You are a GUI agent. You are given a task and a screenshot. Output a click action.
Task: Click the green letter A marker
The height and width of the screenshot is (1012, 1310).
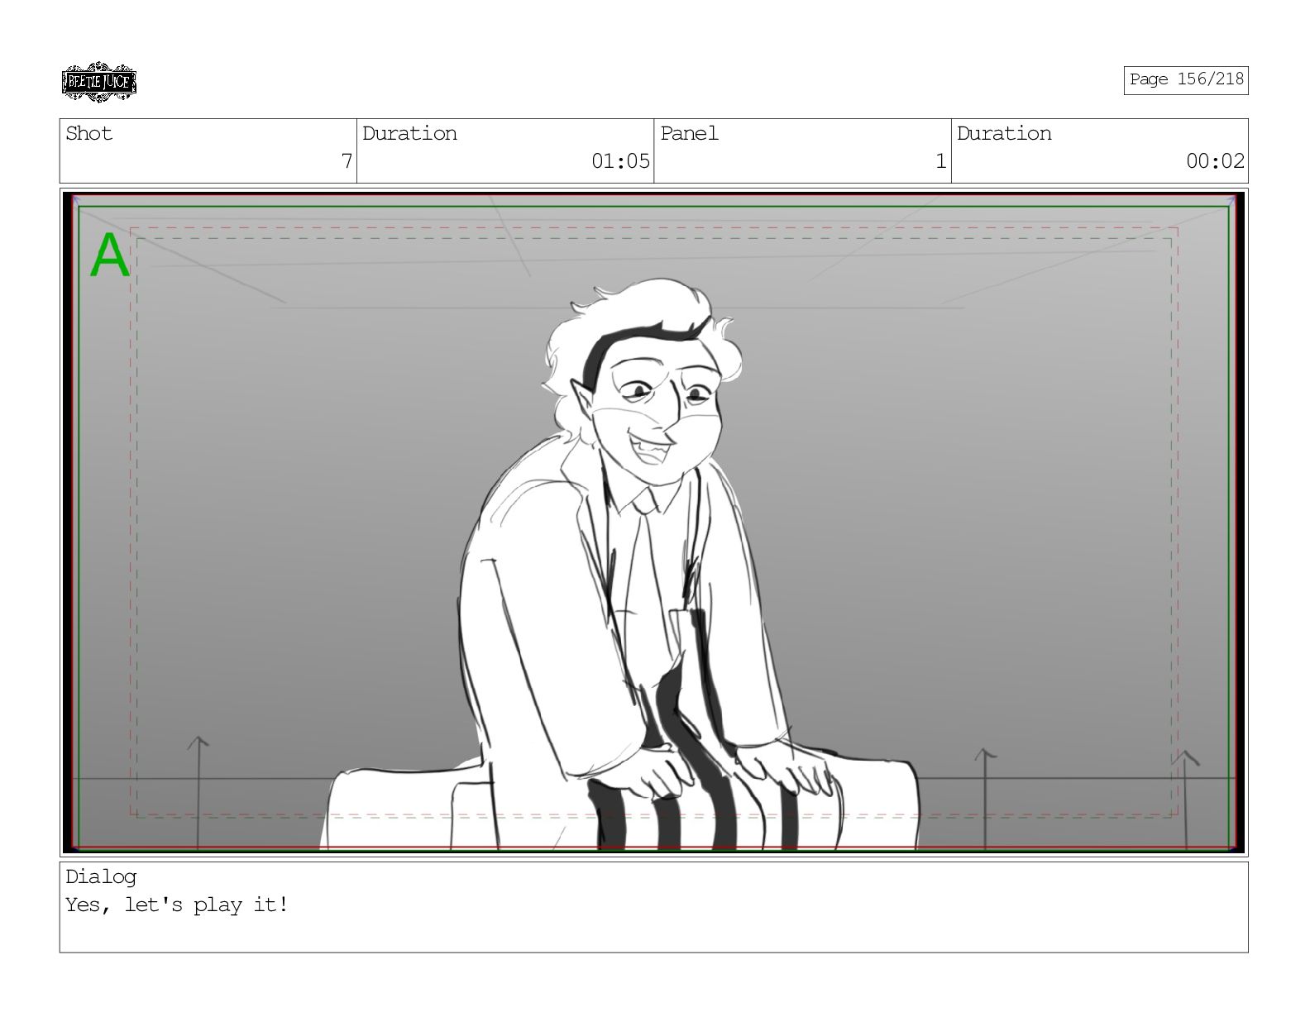click(x=110, y=256)
